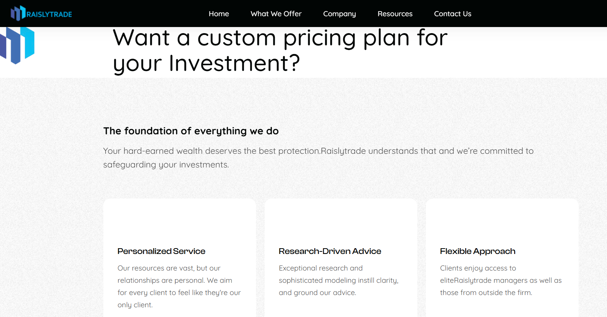Select the Research-Driven Advice card title
Viewport: 607px width, 317px height.
(x=330, y=251)
